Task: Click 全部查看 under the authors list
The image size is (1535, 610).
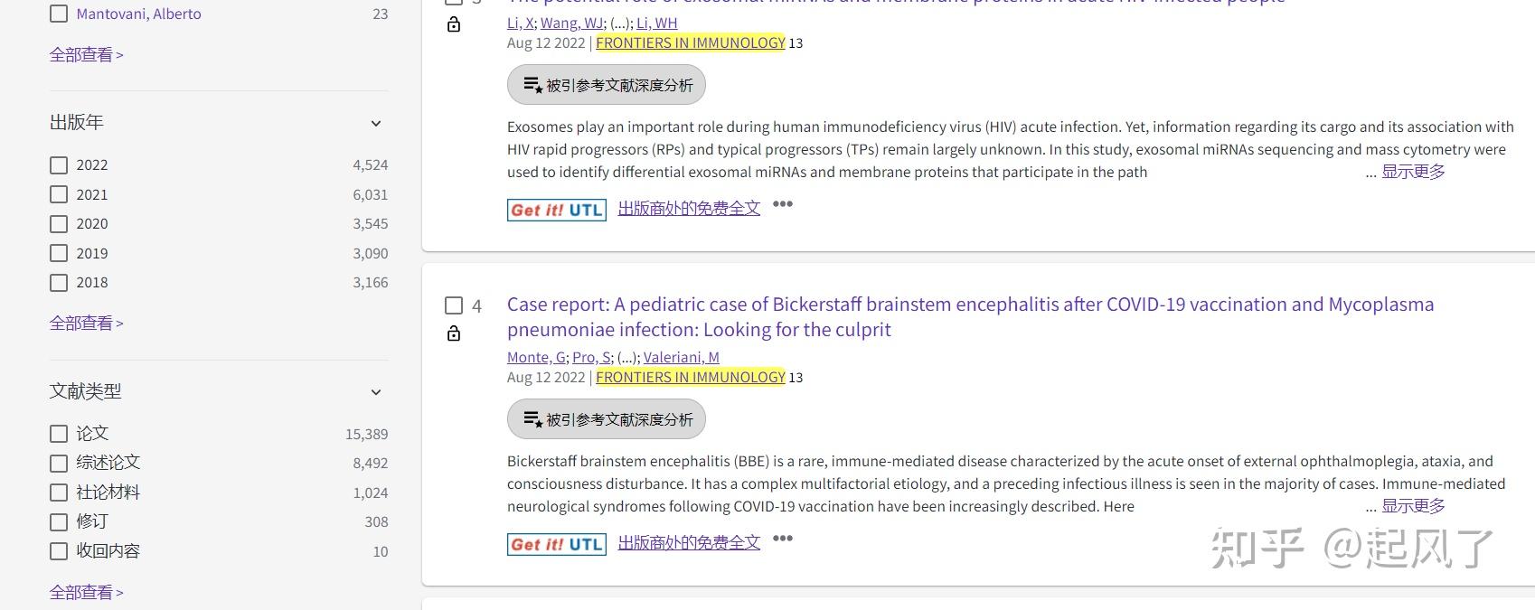Action: (x=86, y=54)
